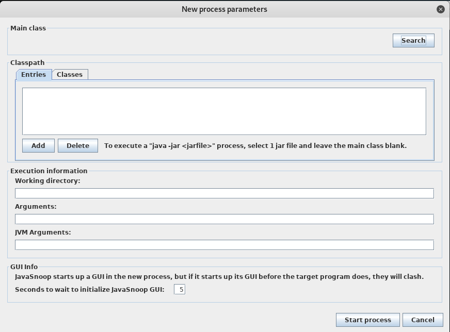Click the dialog title bar text

[224, 9]
